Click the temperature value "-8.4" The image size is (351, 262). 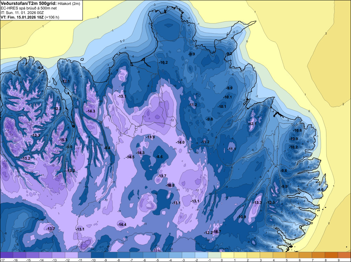[x=107, y=148]
